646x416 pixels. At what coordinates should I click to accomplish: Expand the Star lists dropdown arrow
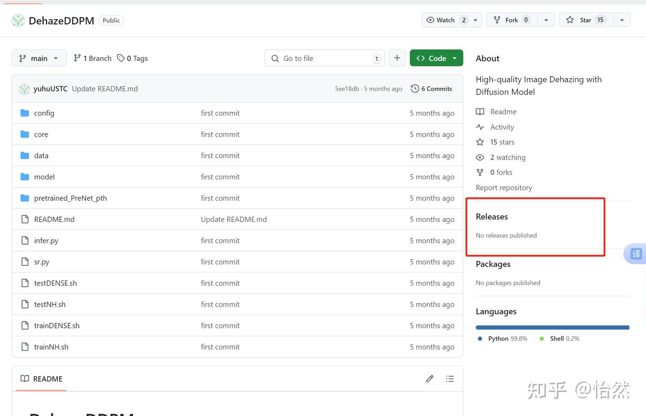622,20
